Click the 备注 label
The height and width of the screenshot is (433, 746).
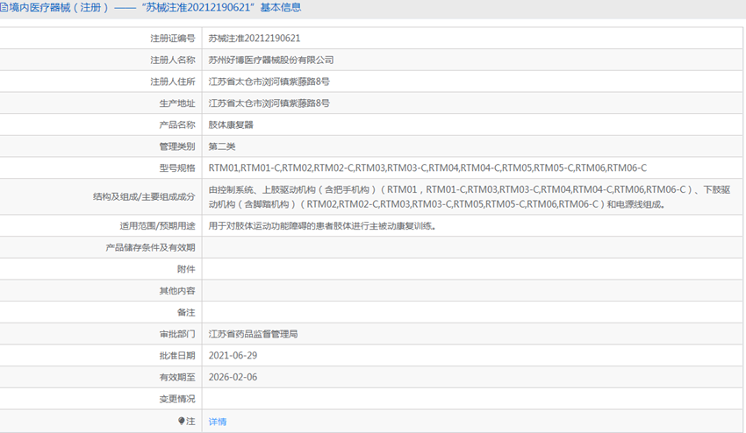point(186,312)
